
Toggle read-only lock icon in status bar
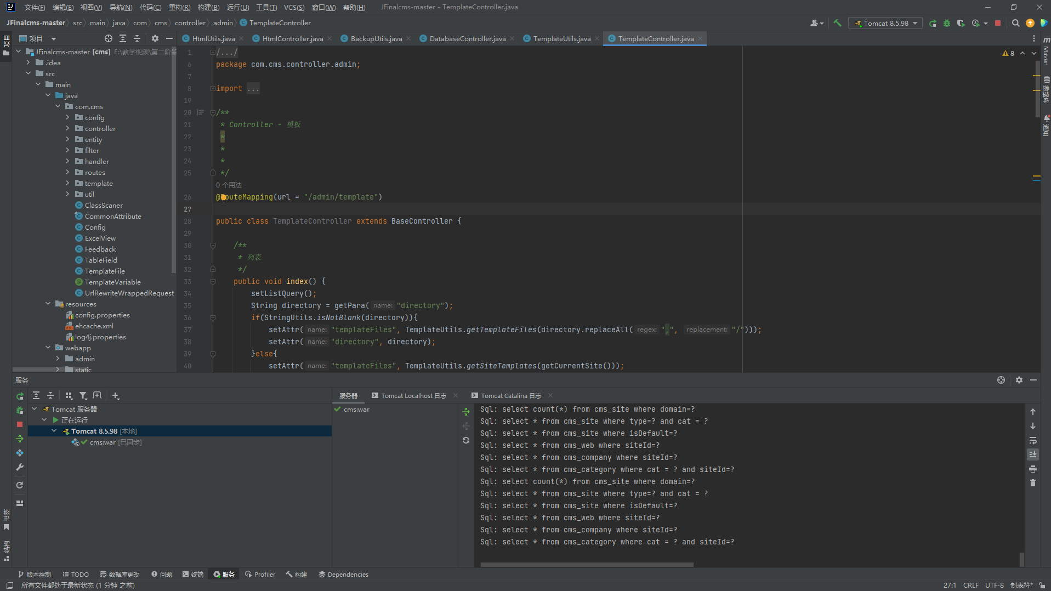tap(1042, 586)
